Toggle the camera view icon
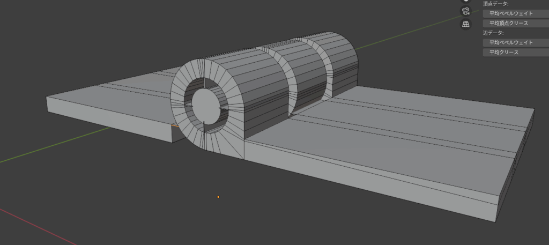This screenshot has height=245, width=549. tap(465, 11)
